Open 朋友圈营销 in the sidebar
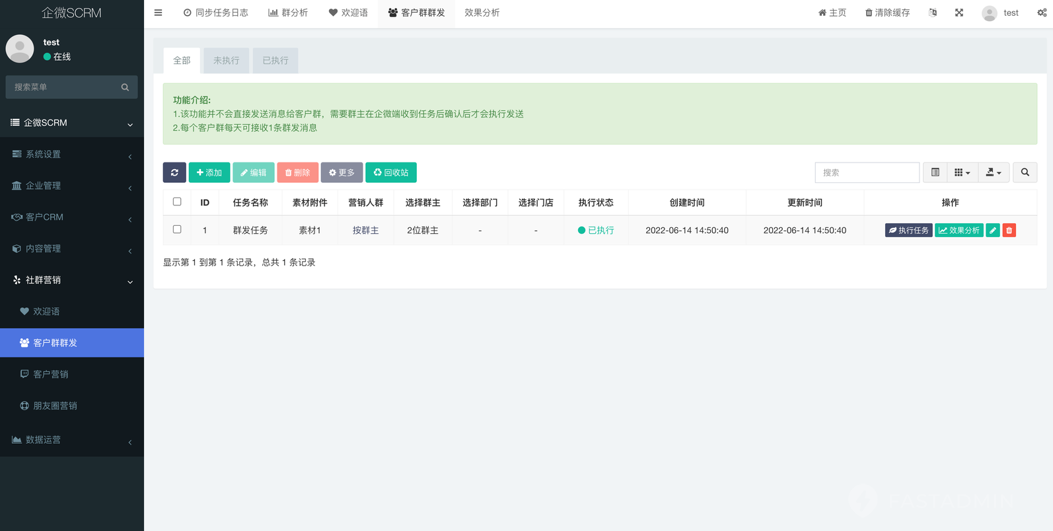This screenshot has width=1053, height=531. [x=55, y=406]
